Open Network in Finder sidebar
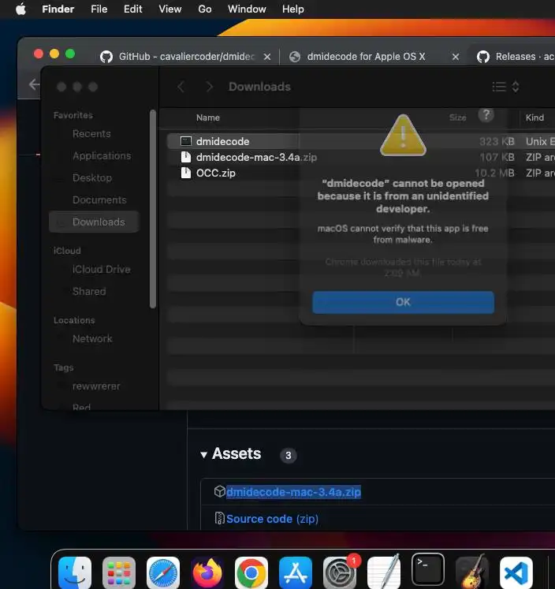Viewport: 555px width, 589px height. 92,339
